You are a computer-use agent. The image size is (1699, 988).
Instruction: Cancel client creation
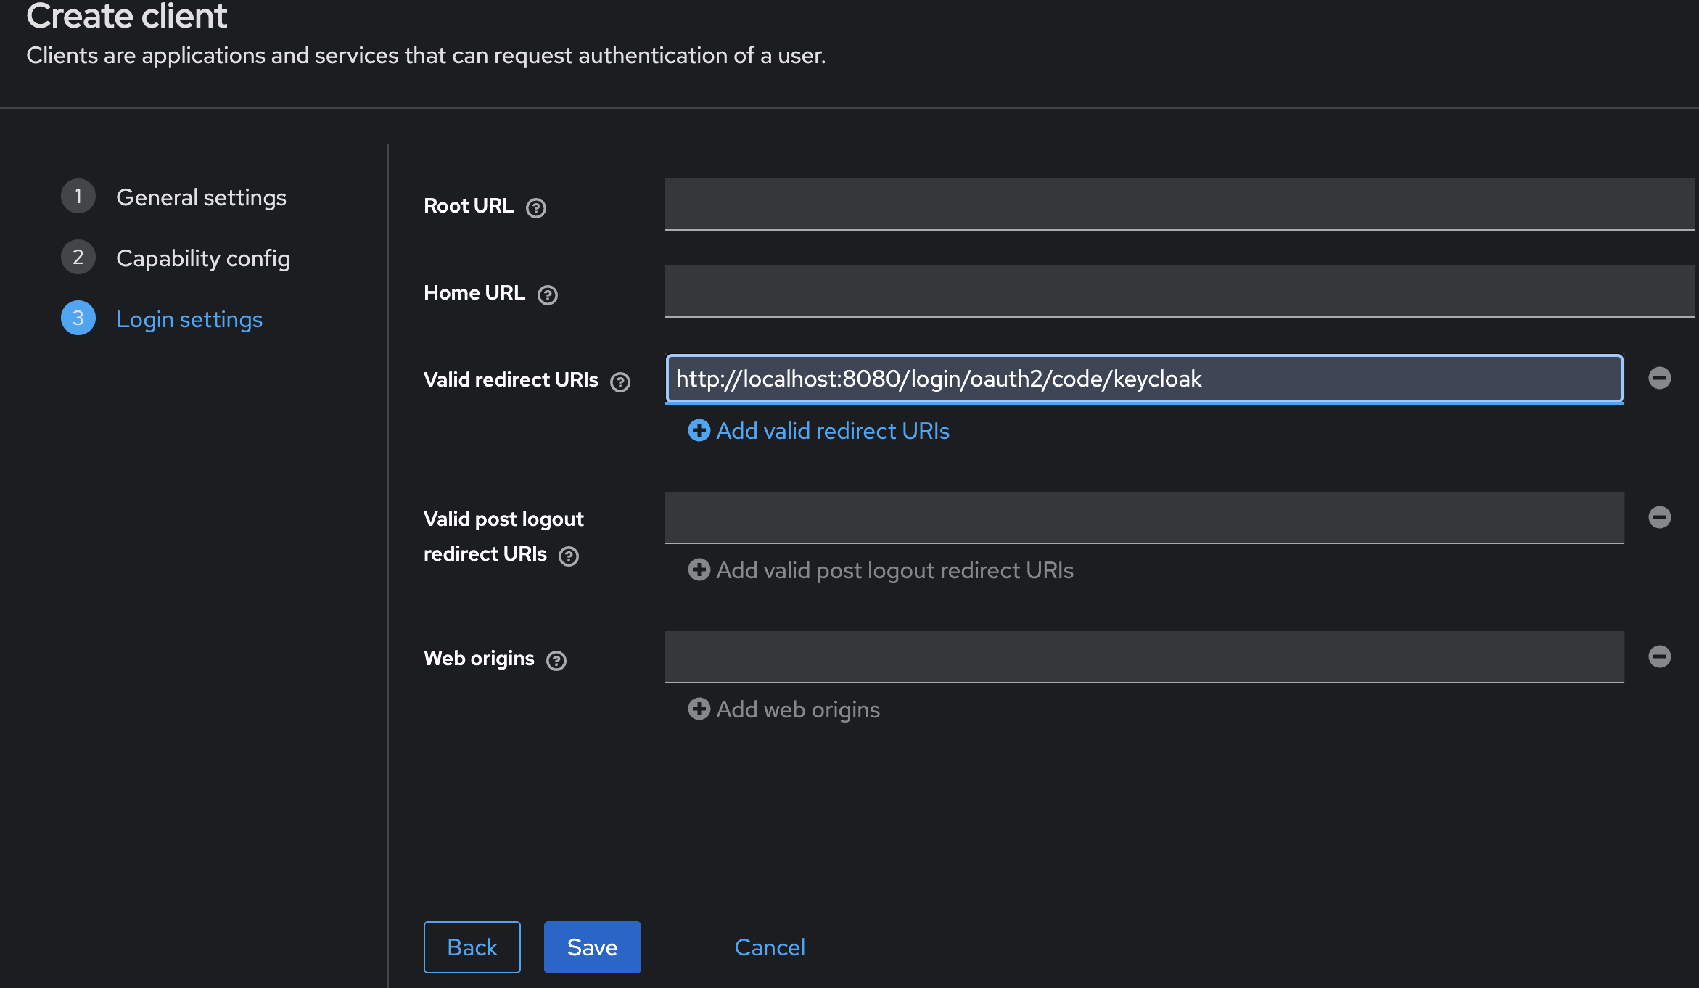pos(769,947)
